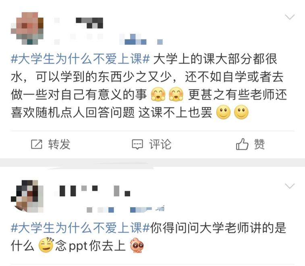Screen dimensions: 305x266
Task: Click the second smiley emoji in first post
Action: [x=241, y=112]
